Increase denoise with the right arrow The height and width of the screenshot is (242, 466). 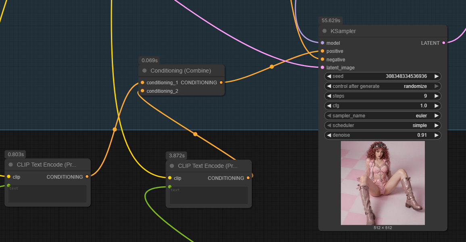pyautogui.click(x=436, y=135)
